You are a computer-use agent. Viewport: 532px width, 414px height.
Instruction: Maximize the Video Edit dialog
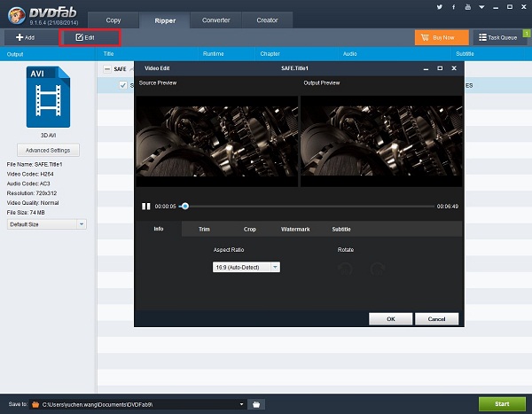(440, 68)
